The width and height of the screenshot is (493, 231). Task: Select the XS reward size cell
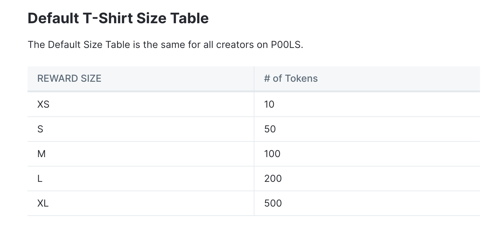[x=43, y=104]
